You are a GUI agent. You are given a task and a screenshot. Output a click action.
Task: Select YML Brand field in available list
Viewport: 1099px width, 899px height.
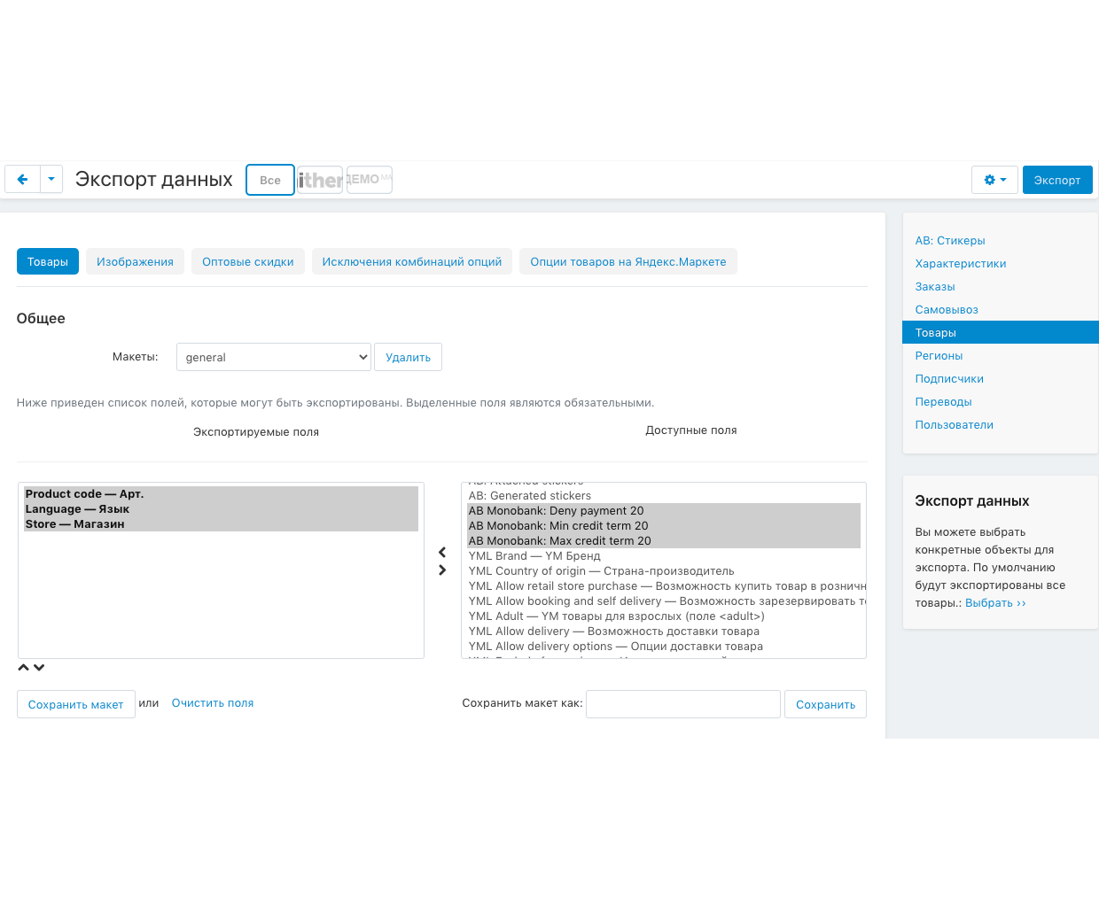tap(534, 556)
